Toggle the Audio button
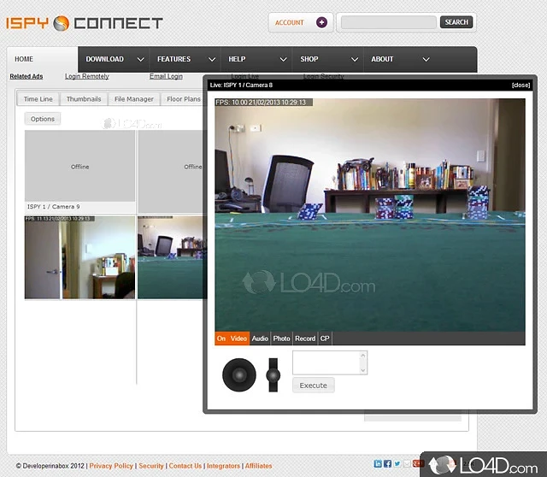This screenshot has width=547, height=477. (260, 339)
